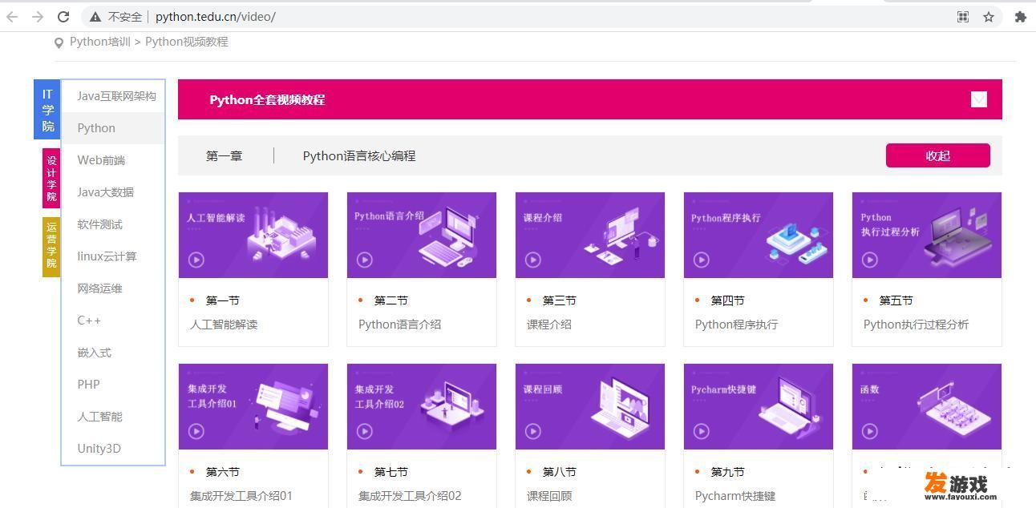Select Python in the sidebar menu

pos(113,128)
